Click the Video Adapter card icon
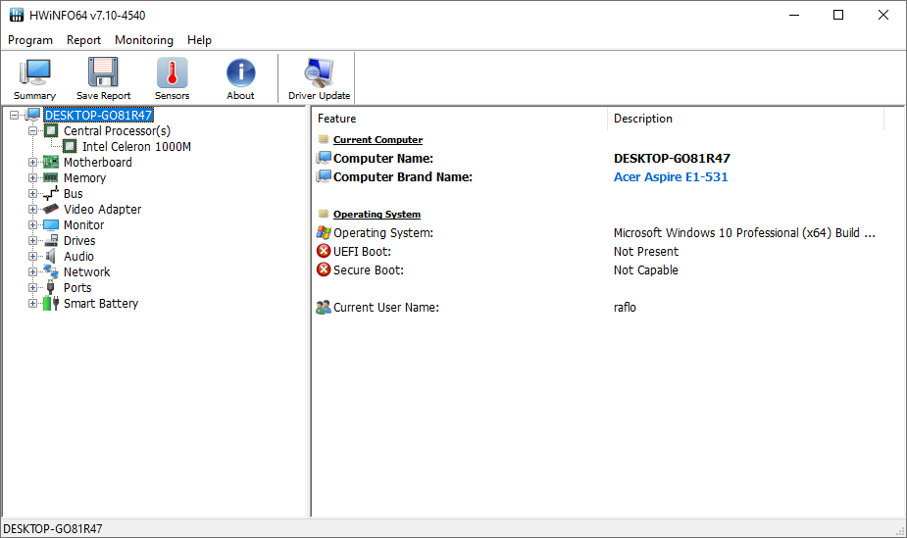The width and height of the screenshot is (907, 538). pyautogui.click(x=51, y=209)
